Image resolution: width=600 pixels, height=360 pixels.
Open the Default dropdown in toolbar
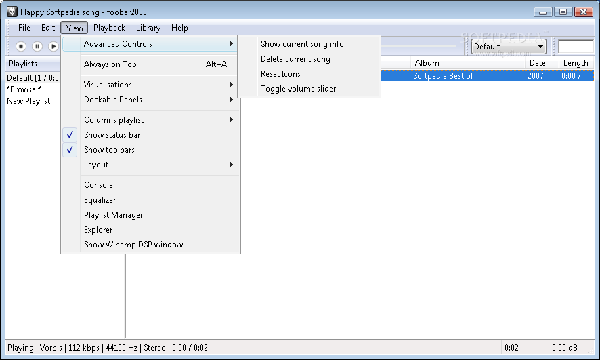508,47
